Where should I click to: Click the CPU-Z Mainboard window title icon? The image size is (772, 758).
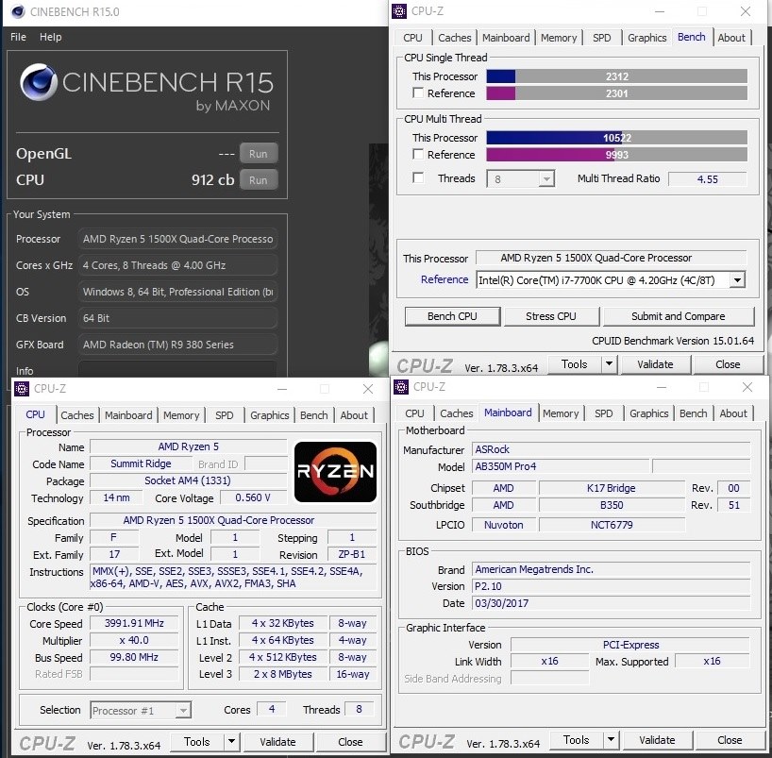pos(401,387)
